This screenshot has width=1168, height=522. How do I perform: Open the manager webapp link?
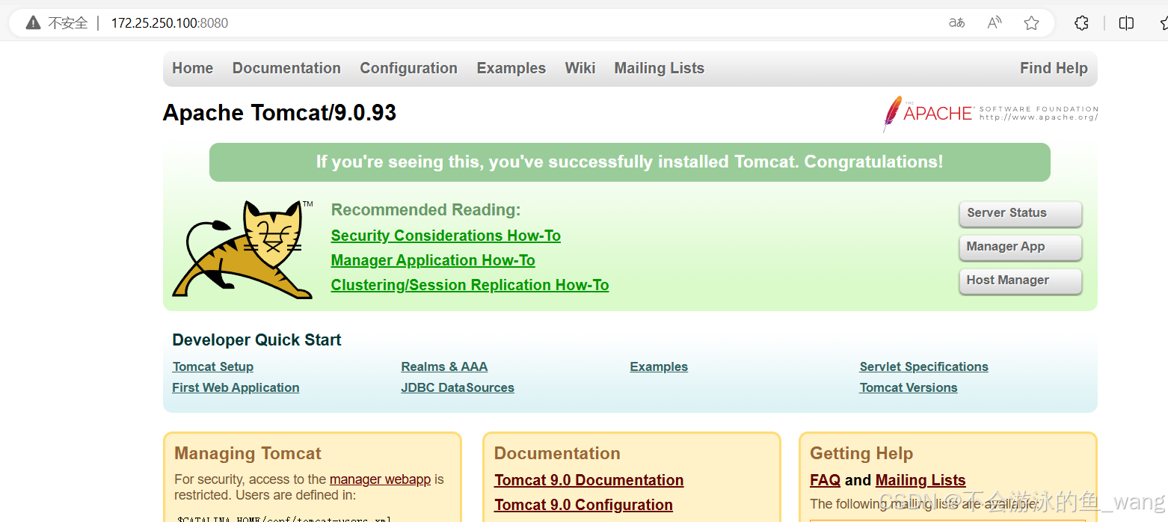coord(380,479)
